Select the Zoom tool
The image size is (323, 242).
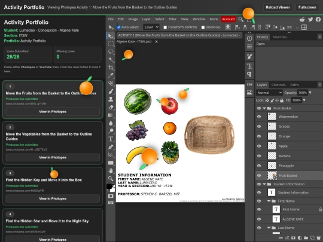point(111,179)
